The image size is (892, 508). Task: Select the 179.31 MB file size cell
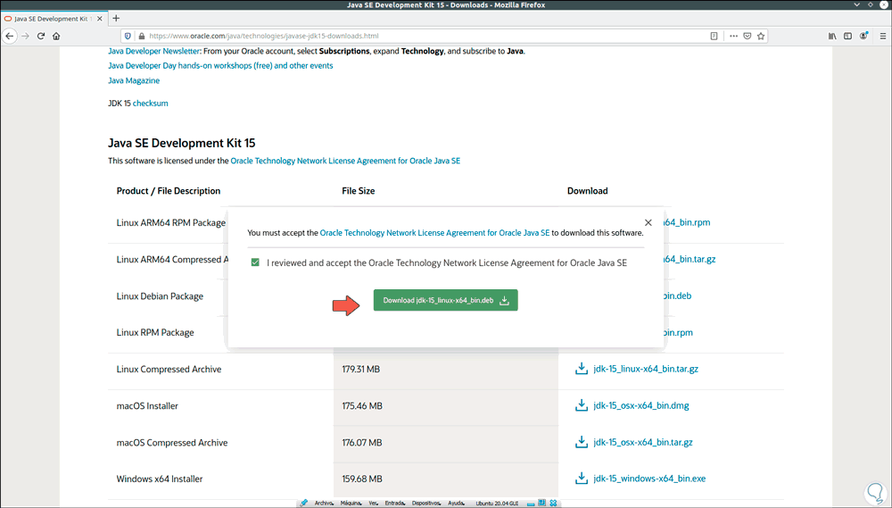click(445, 371)
